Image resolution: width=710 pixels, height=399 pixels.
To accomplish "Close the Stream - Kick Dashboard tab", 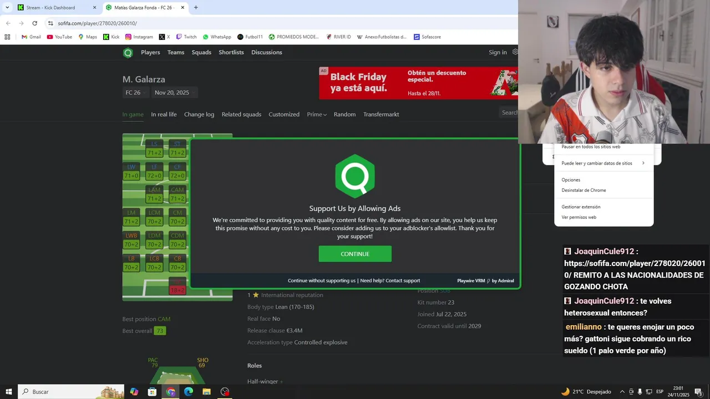I will pos(94,8).
